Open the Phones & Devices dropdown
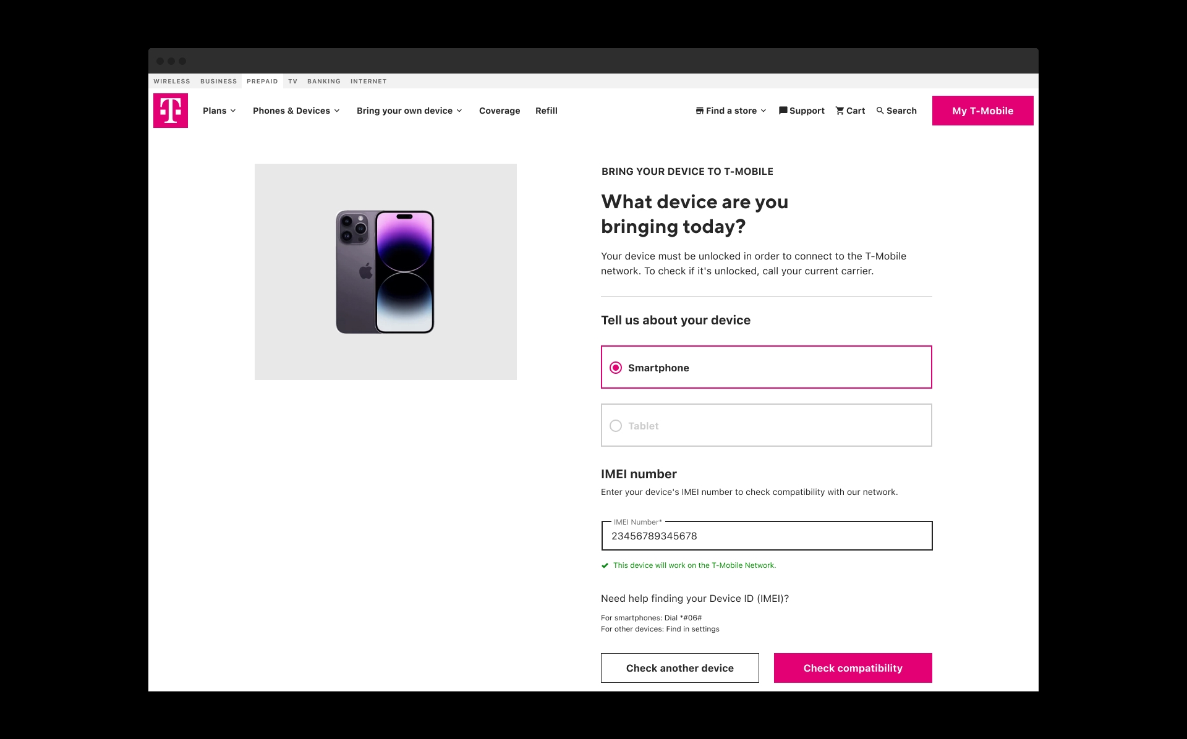This screenshot has height=739, width=1187. tap(296, 111)
